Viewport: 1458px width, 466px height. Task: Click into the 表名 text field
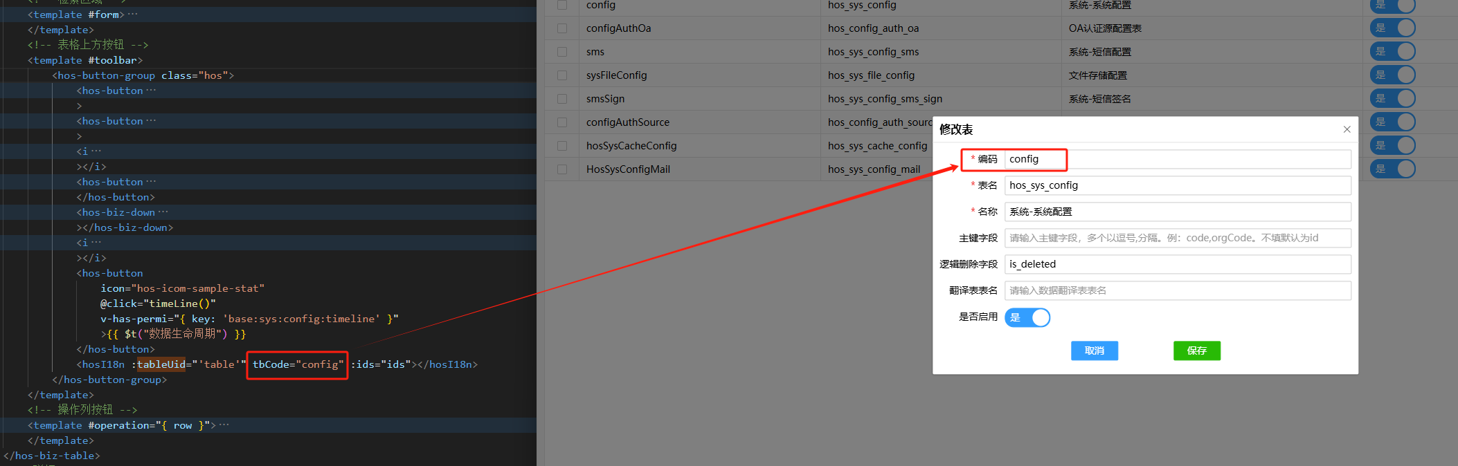[1177, 185]
